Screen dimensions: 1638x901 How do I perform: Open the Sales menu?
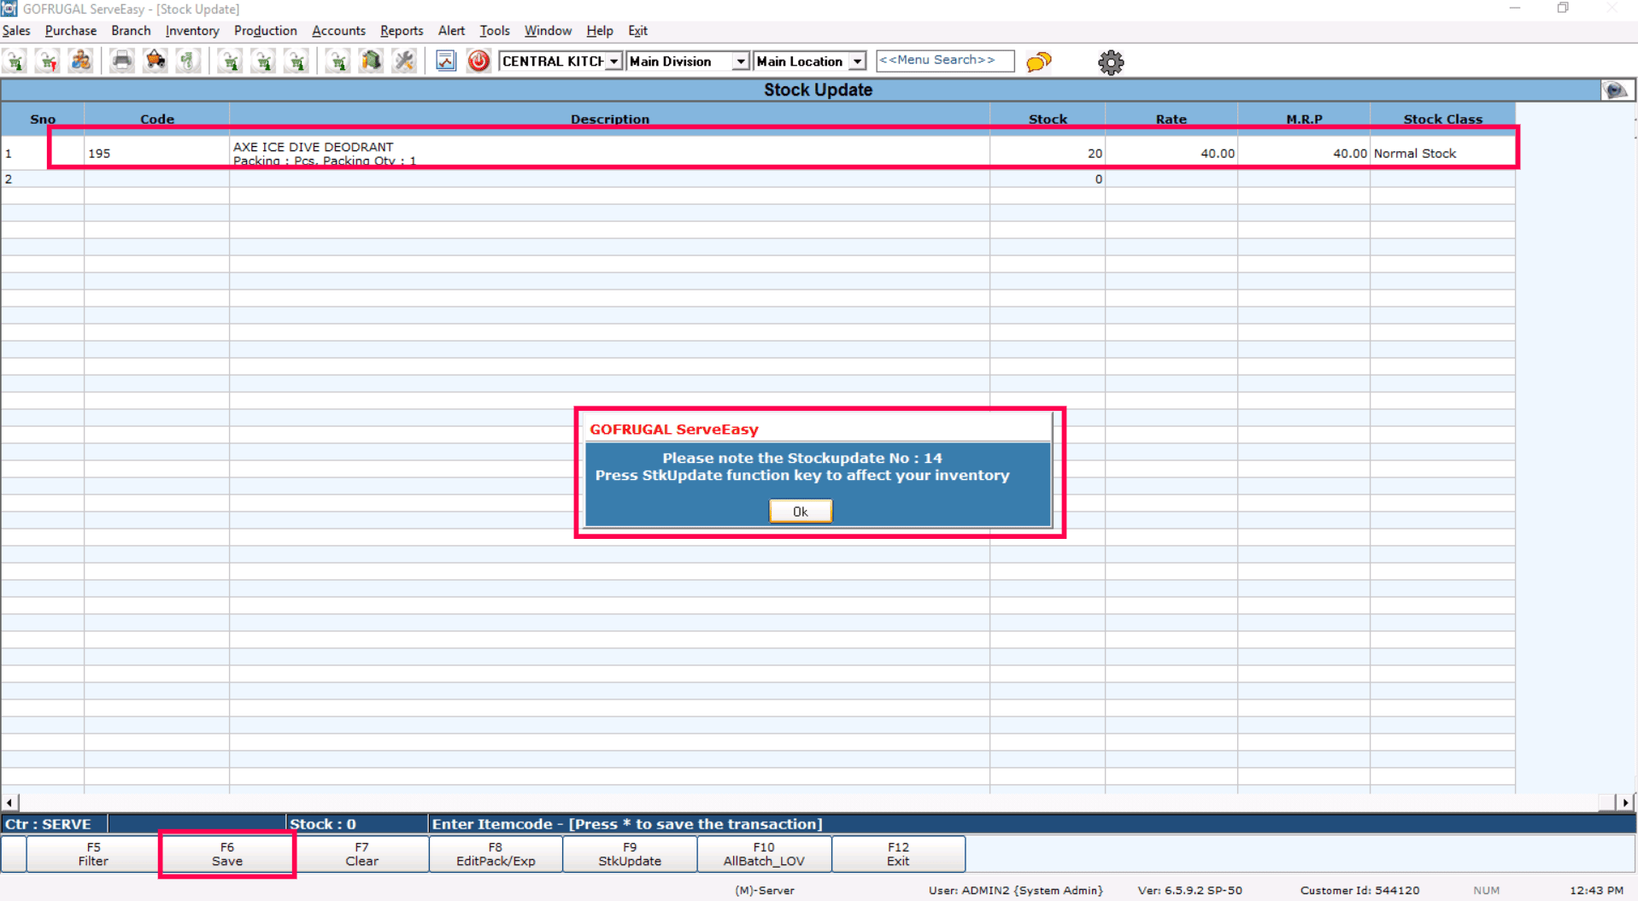point(16,31)
